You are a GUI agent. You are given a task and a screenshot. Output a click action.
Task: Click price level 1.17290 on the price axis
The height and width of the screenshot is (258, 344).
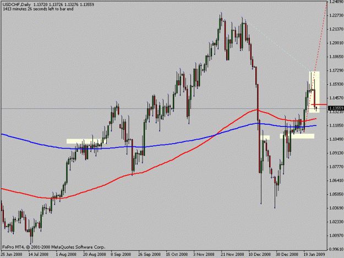click(336, 70)
